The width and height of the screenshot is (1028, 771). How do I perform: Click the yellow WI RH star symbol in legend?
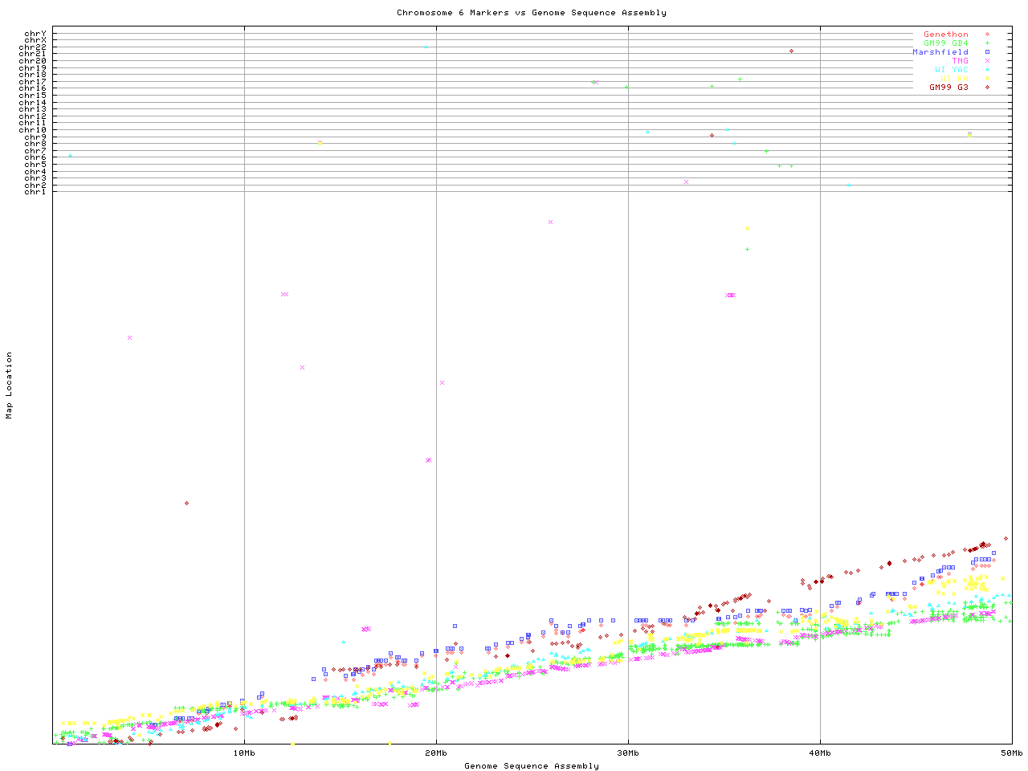(x=987, y=79)
